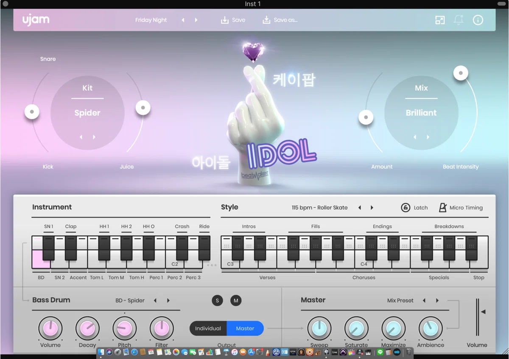The width and height of the screenshot is (509, 359).
Task: Click the Juice knob handle
Action: coord(143,107)
